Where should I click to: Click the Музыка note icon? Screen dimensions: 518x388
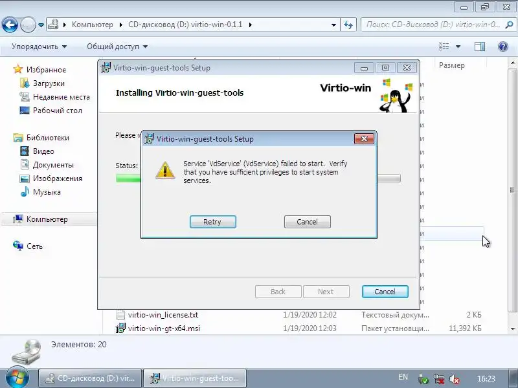click(25, 191)
